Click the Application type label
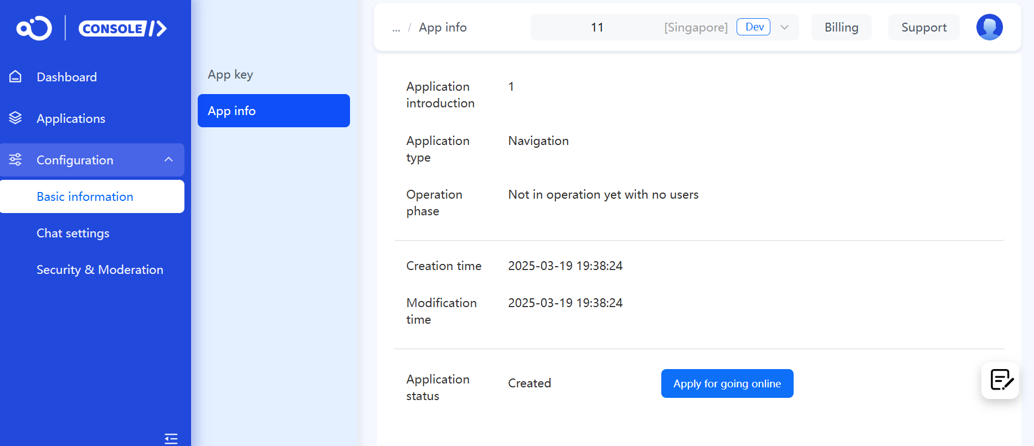Screen dimensions: 1034x446 (x=438, y=149)
